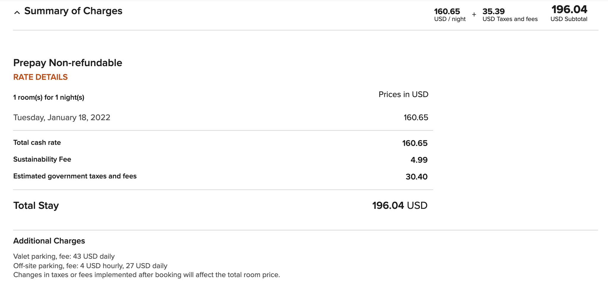Click the Summary of Charges heading
The image size is (608, 286).
[73, 11]
